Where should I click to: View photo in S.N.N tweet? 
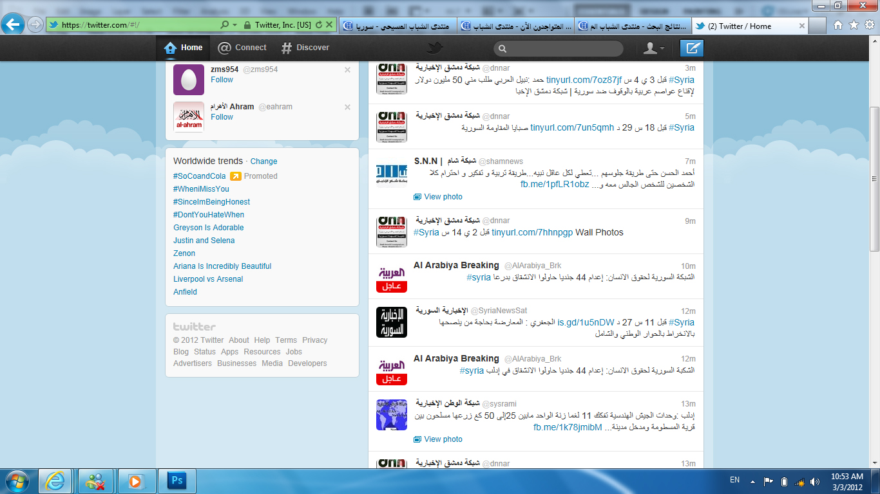443,197
